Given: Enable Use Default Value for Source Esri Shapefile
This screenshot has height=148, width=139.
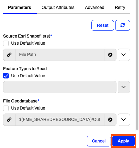Looking at the screenshot, I should [6, 43].
